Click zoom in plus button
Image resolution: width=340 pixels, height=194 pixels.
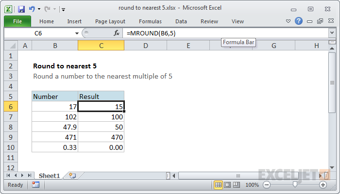pos(323,185)
